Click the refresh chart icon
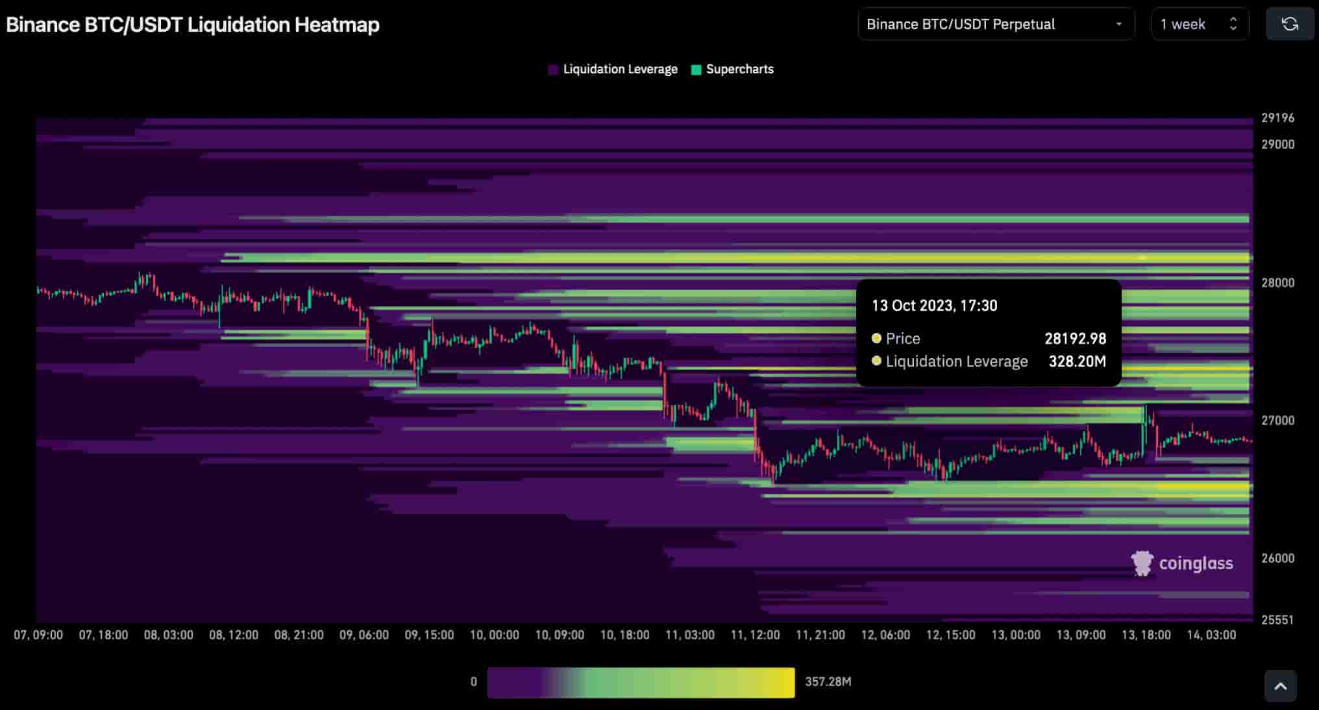 click(1289, 24)
